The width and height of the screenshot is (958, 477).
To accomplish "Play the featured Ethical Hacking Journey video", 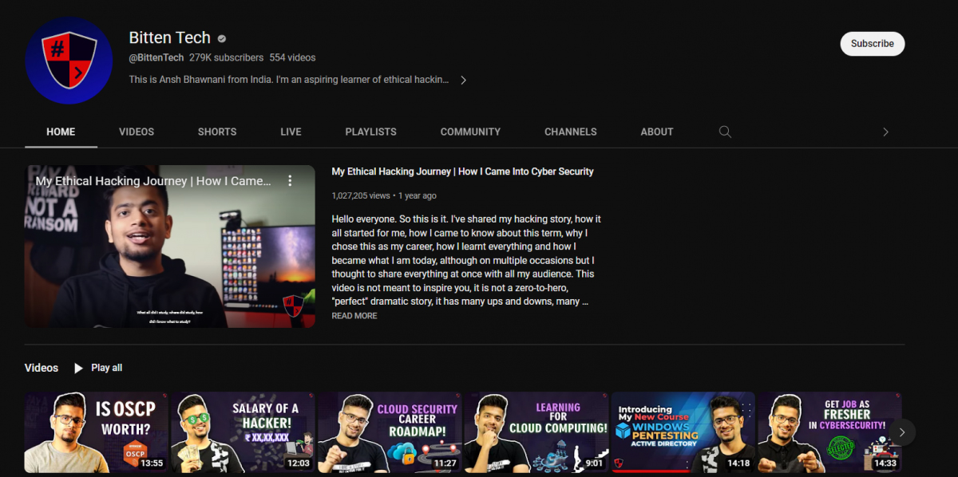I will [170, 246].
